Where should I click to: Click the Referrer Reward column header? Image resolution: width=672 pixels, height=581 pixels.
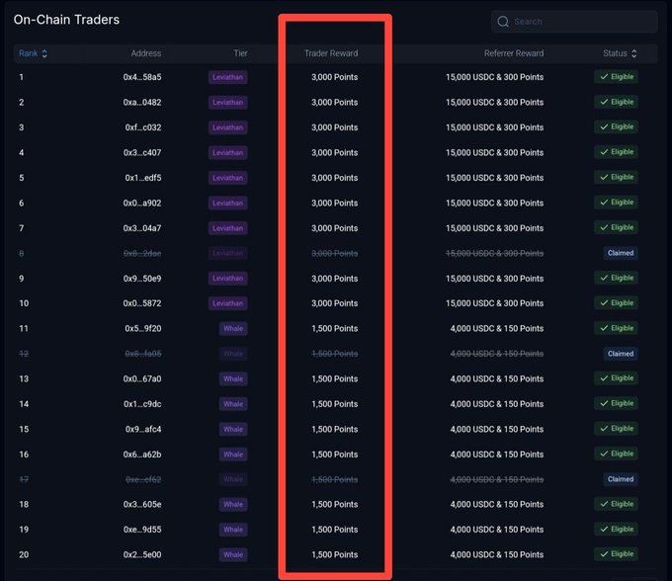(514, 53)
